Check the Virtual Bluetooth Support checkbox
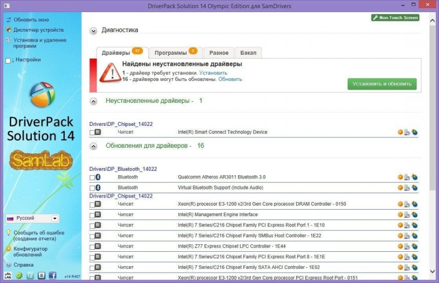439x283 pixels. tap(92, 188)
